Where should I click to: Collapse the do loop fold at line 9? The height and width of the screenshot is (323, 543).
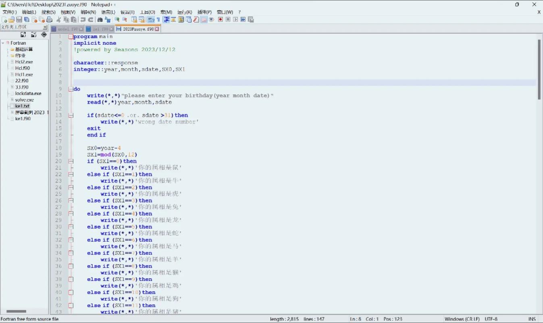pos(71,89)
